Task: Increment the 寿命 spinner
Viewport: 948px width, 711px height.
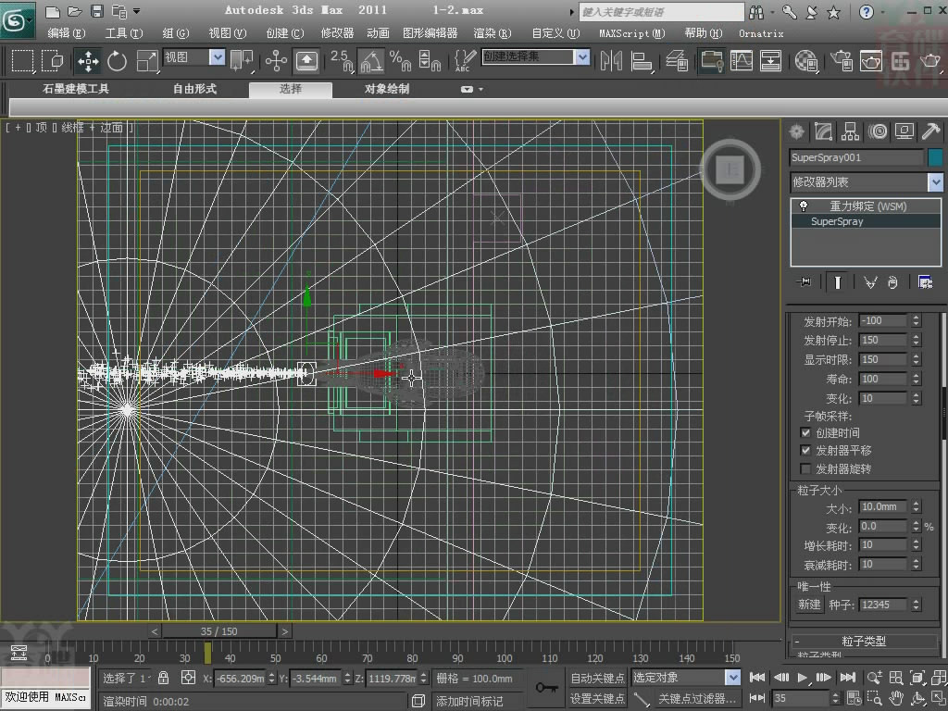Action: coord(916,376)
